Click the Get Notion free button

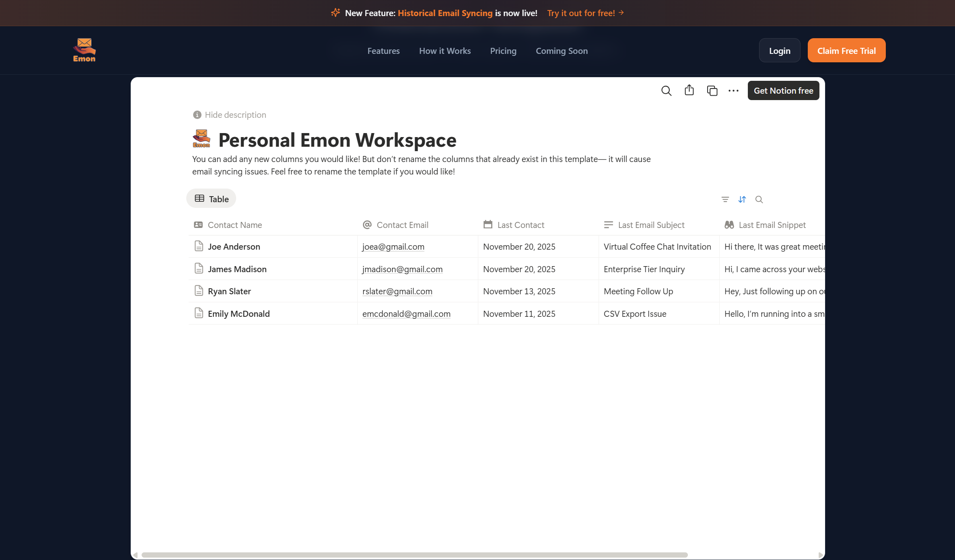783,91
